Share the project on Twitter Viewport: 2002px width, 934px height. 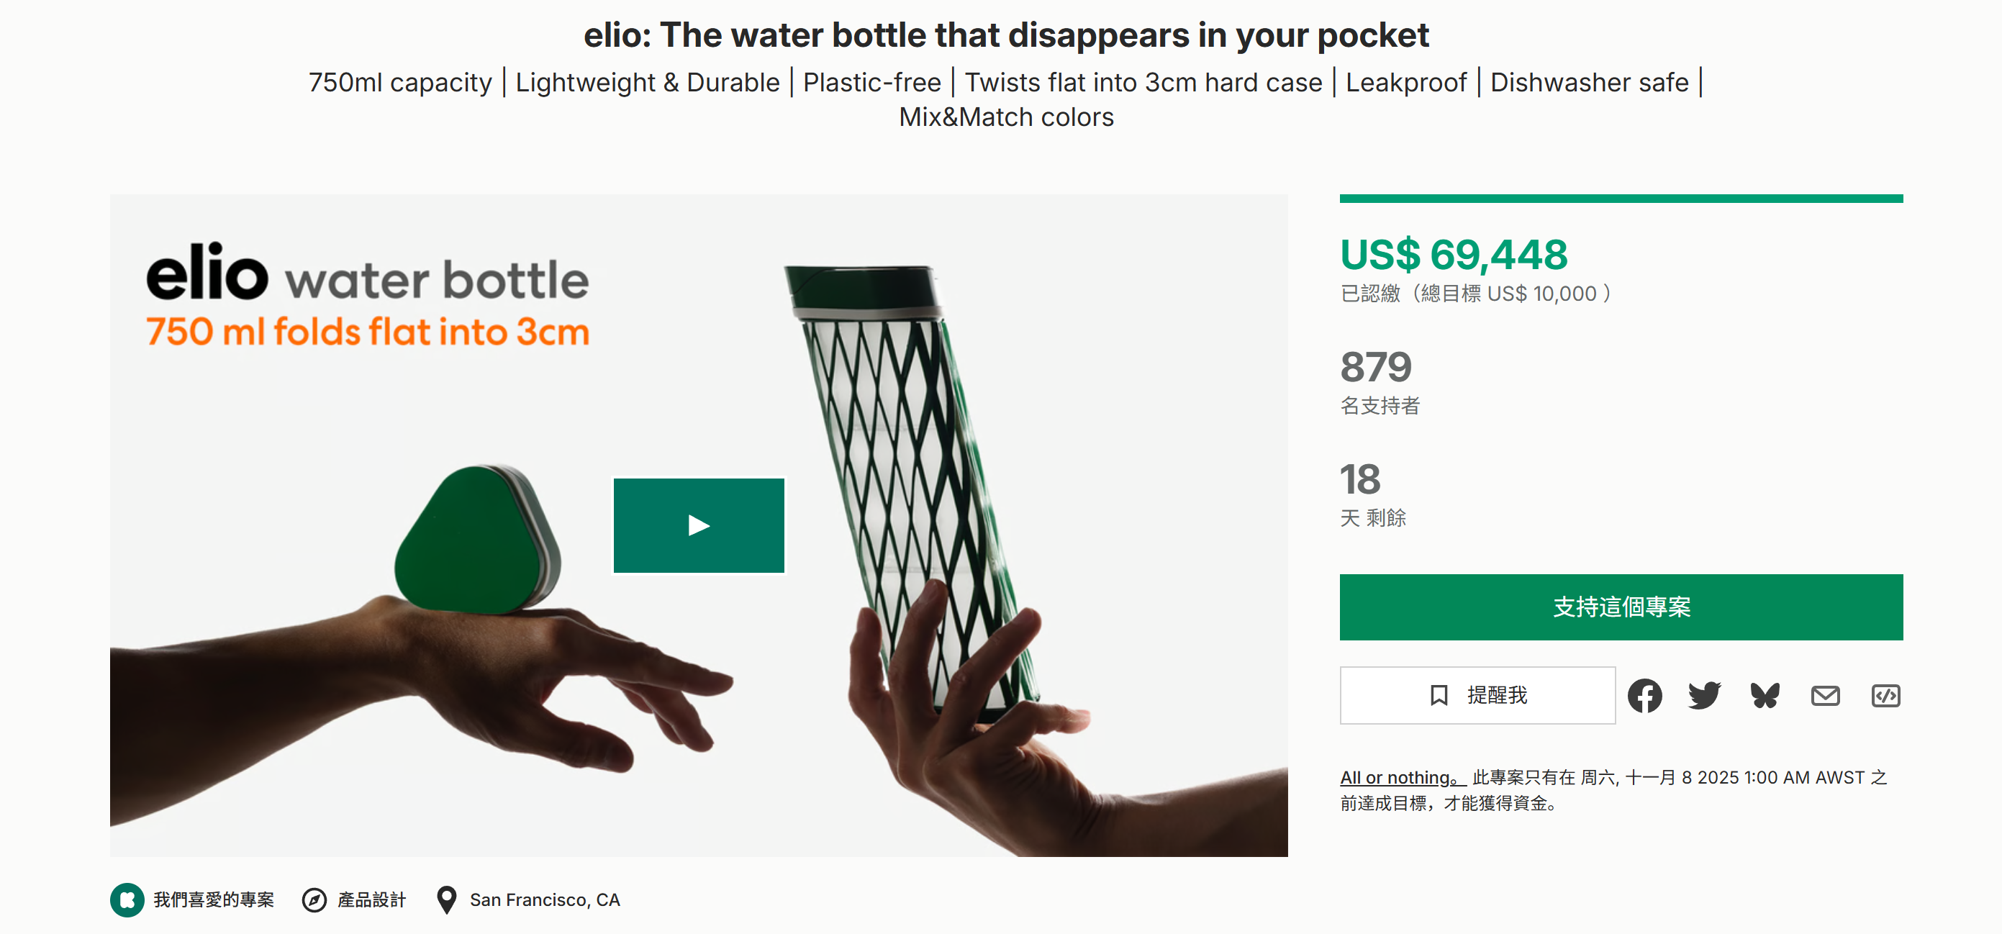(x=1704, y=695)
